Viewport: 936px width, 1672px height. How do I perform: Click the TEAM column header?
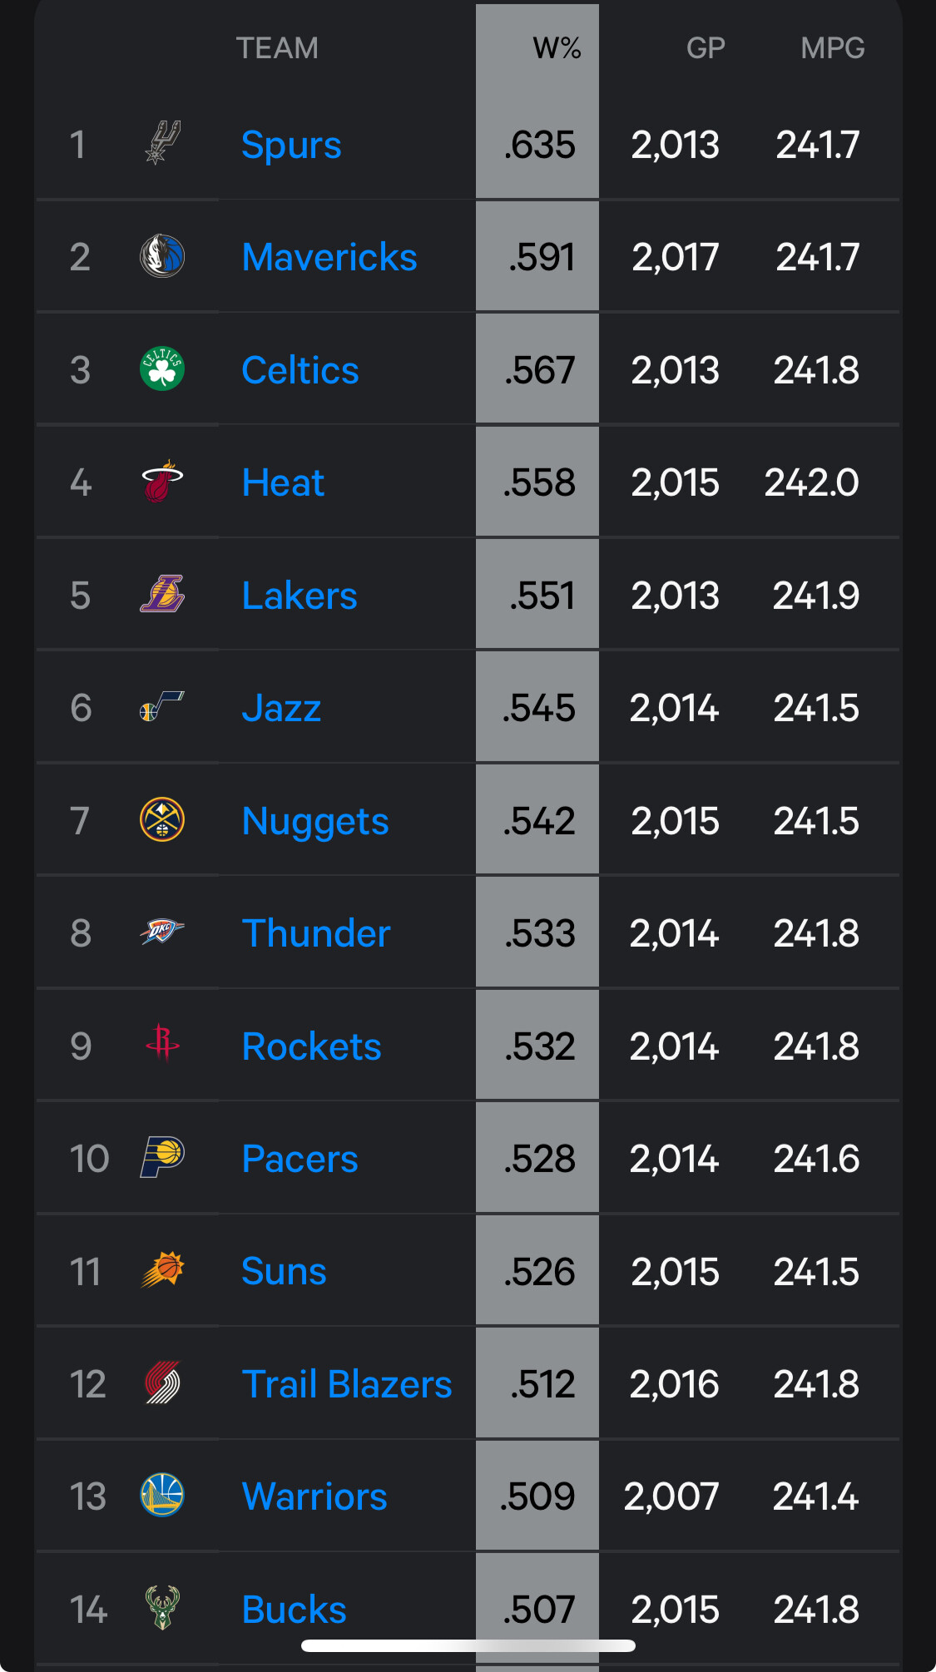[x=277, y=48]
